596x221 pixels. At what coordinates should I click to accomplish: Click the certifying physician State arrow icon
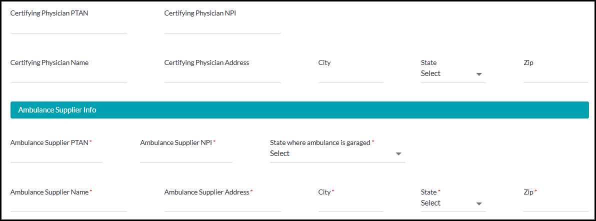[x=479, y=74]
